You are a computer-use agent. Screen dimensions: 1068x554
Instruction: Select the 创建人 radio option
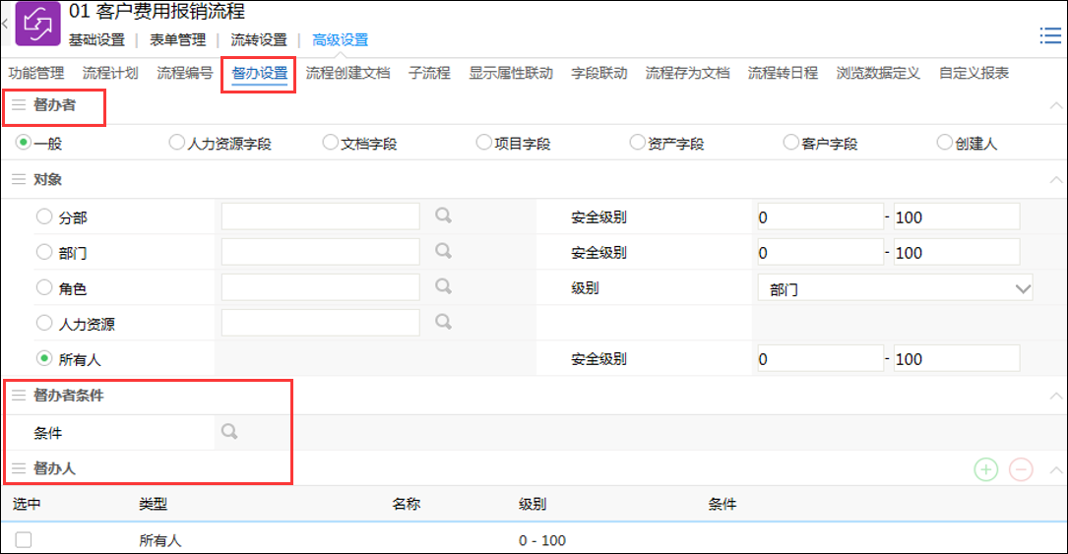[944, 143]
